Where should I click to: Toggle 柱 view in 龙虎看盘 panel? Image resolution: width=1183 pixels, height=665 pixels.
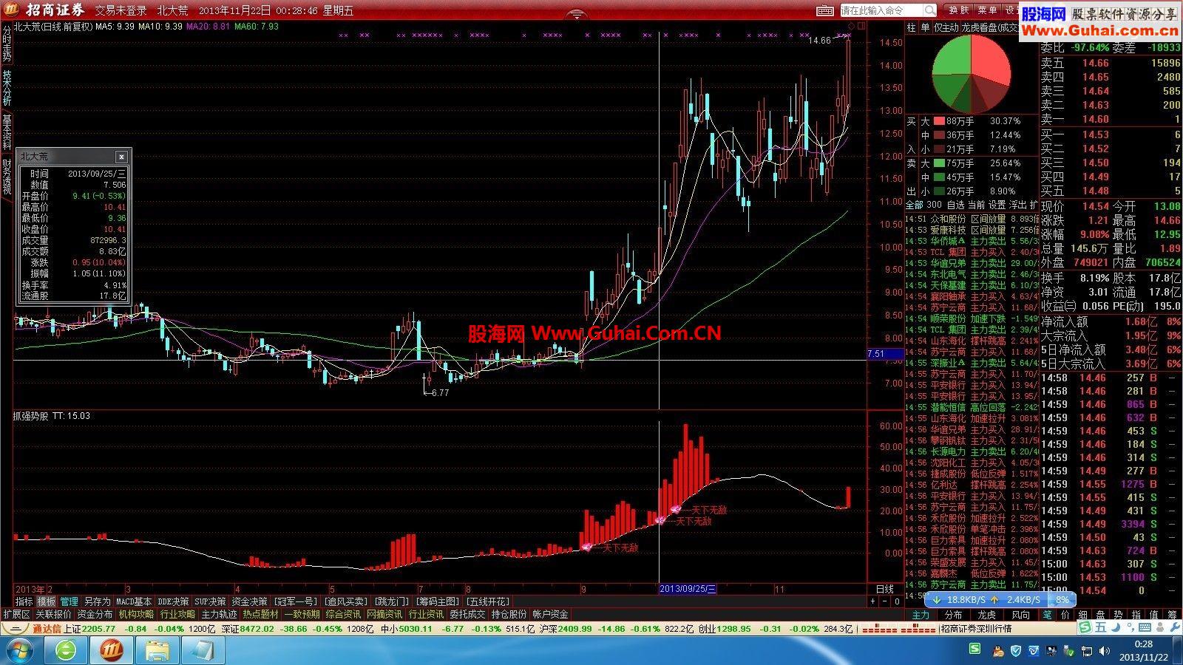(912, 28)
